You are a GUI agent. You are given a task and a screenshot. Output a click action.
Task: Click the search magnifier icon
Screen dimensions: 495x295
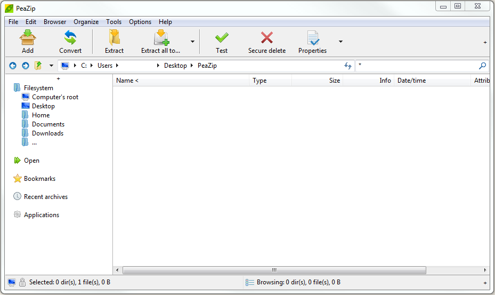(x=482, y=66)
